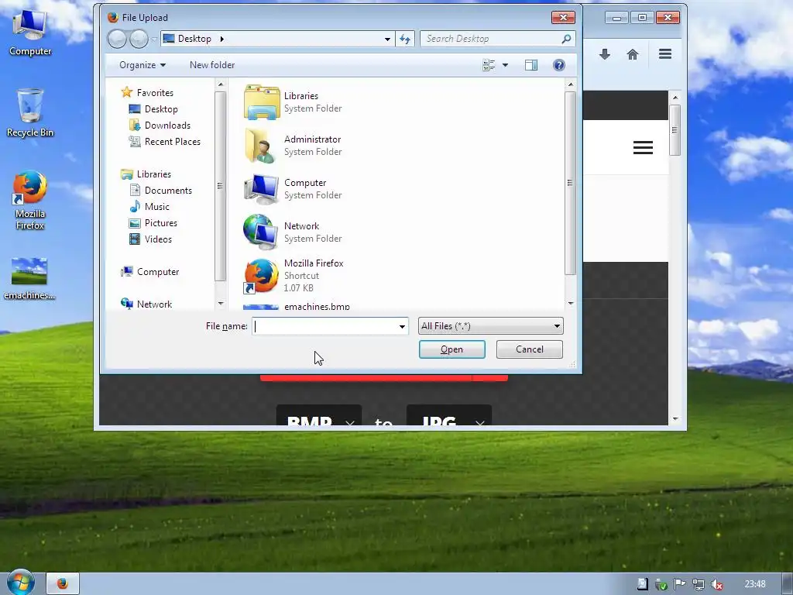Select Mozilla Firefox shortcut icon in file list
The image size is (793, 595).
click(261, 277)
